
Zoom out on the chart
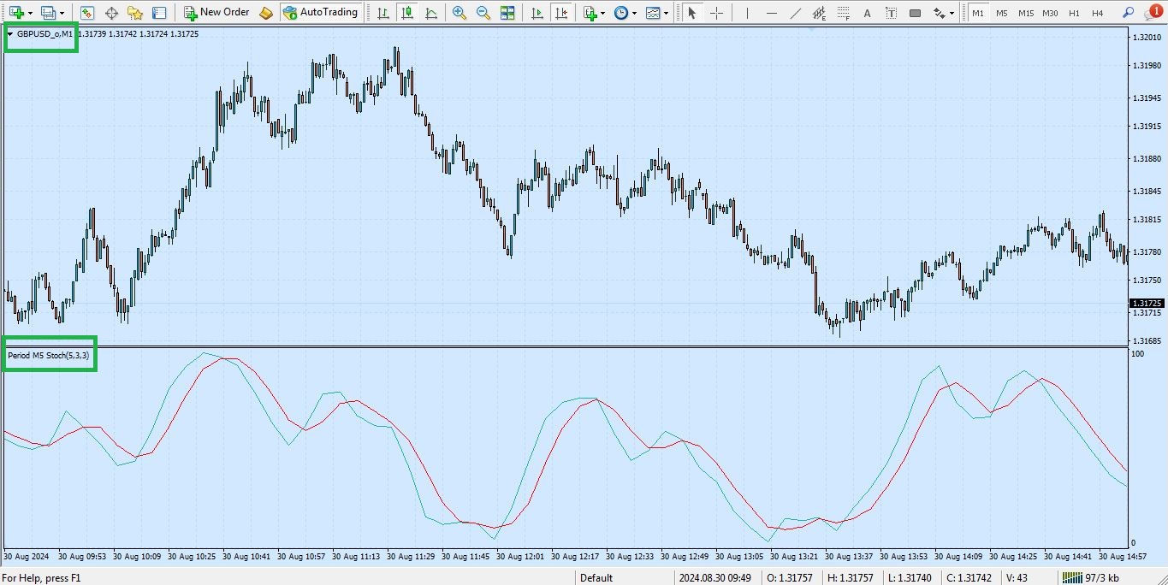[x=483, y=13]
